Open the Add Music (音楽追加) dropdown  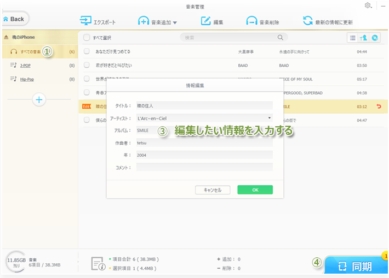[x=175, y=23]
